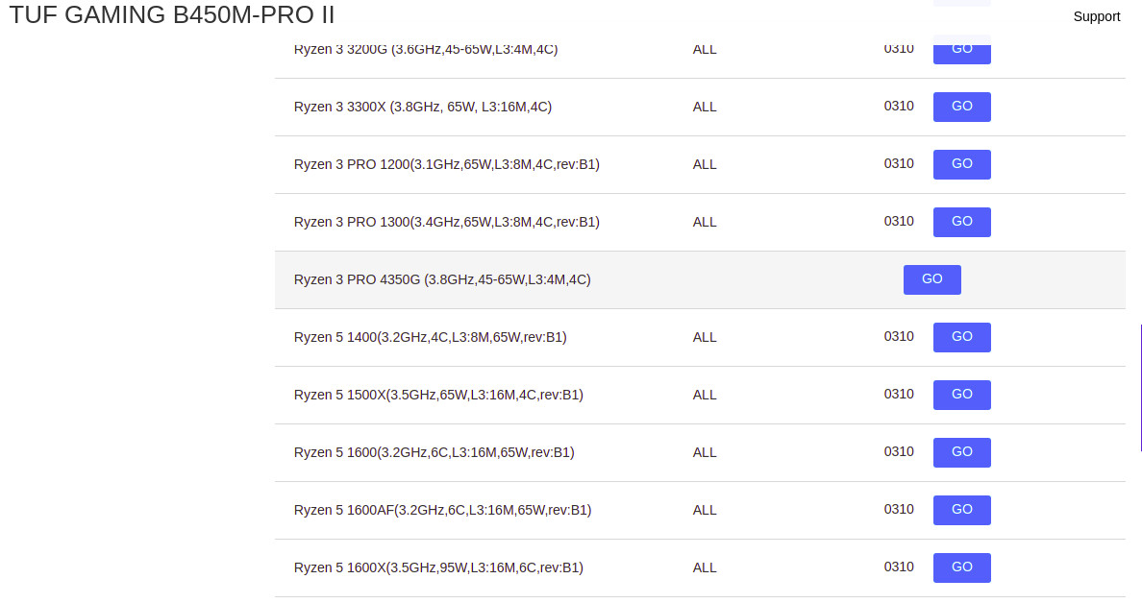Click the ALL cell for Ryzen 5 1600X
The width and height of the screenshot is (1142, 603).
705,567
